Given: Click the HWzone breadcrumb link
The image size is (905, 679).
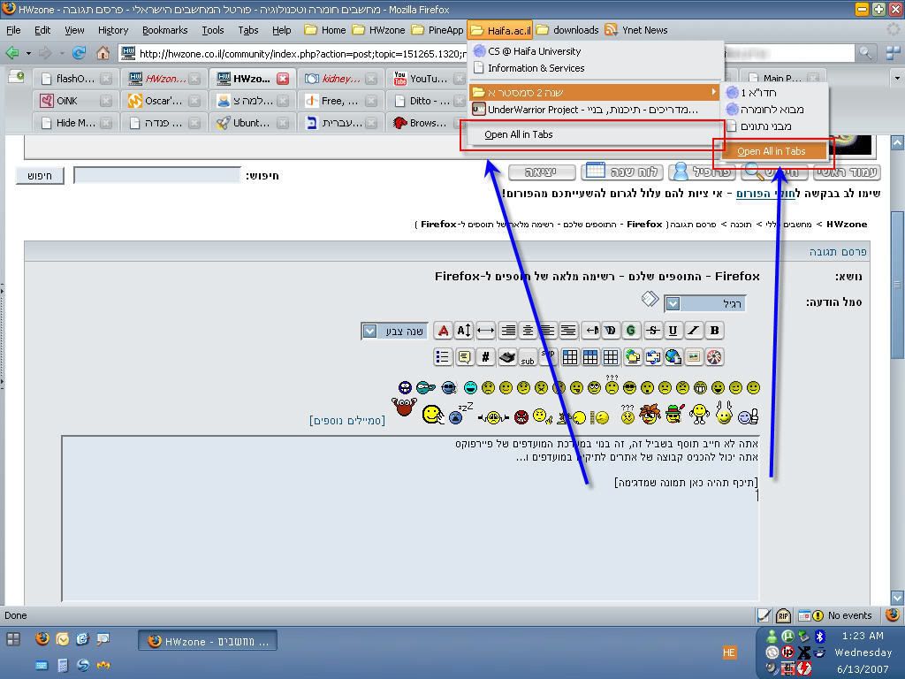Looking at the screenshot, I should point(847,224).
